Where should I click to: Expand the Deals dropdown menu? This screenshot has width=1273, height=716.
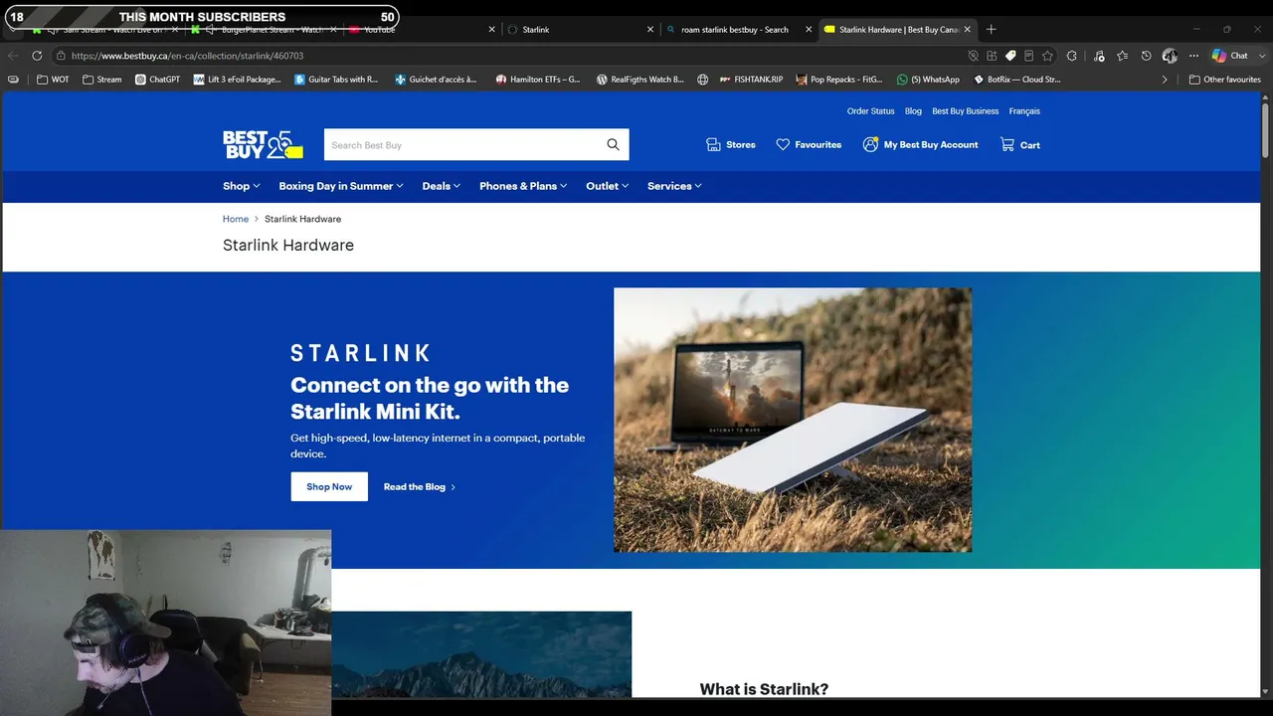coord(441,186)
